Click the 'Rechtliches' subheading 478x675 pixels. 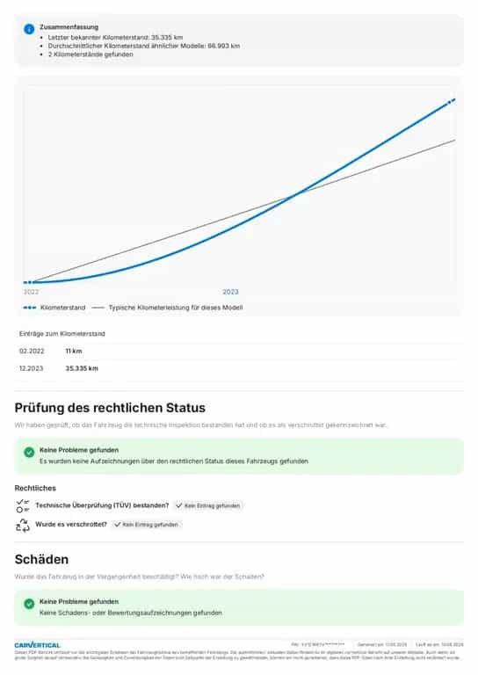35,488
